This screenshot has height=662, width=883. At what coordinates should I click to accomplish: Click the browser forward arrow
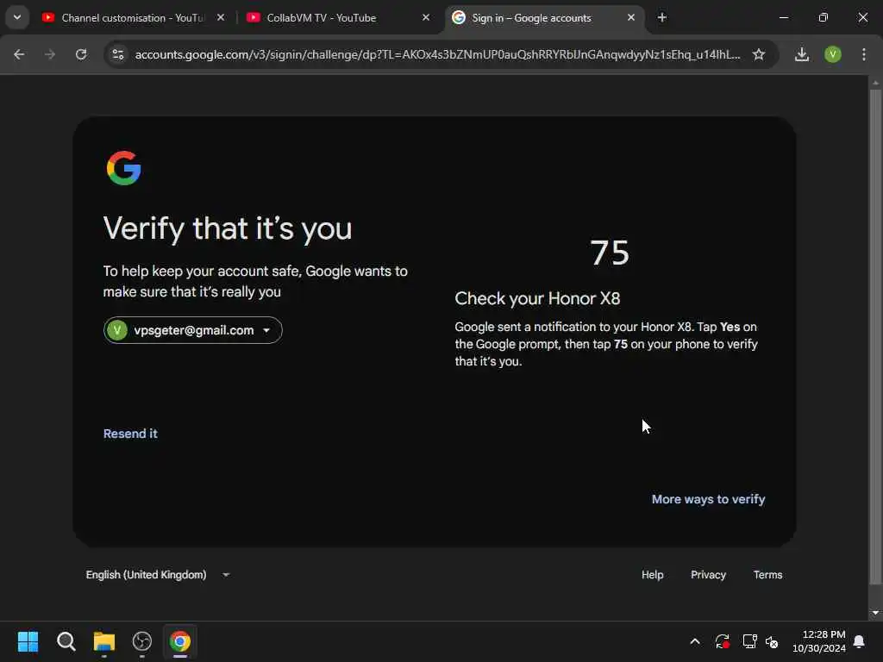point(50,54)
